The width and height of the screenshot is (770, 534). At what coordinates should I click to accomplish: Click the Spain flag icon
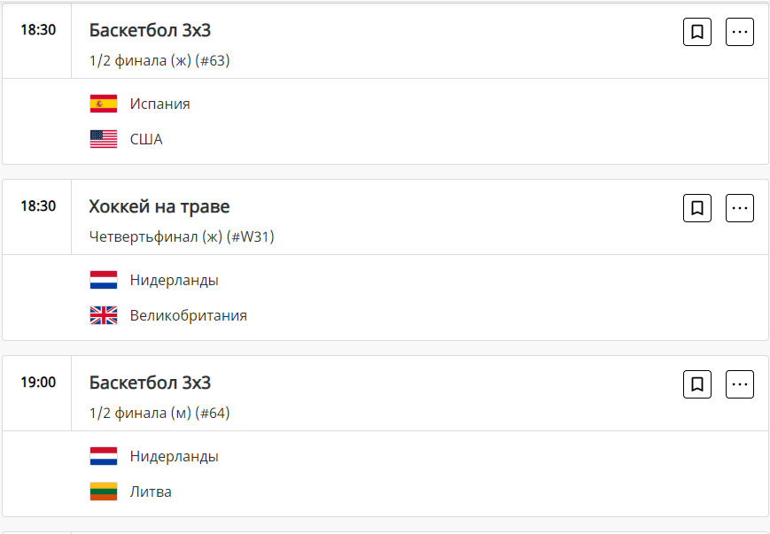[104, 104]
